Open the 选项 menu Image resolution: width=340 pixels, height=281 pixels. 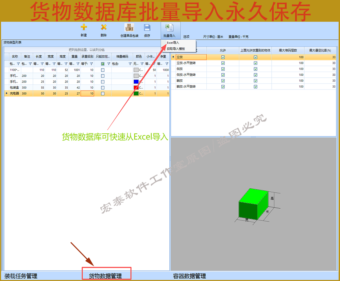click(186, 37)
